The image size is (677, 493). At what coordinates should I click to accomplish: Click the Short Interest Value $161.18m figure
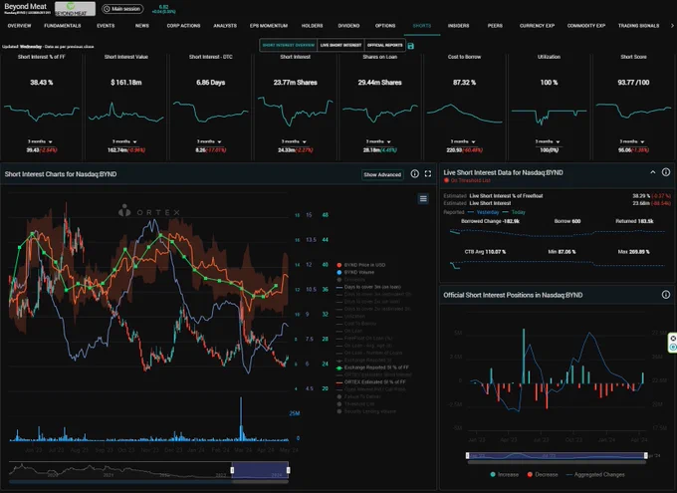click(x=126, y=83)
